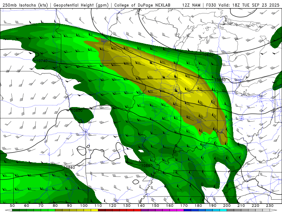
Task: Click the 10620 height contour label
Action: 208,55
